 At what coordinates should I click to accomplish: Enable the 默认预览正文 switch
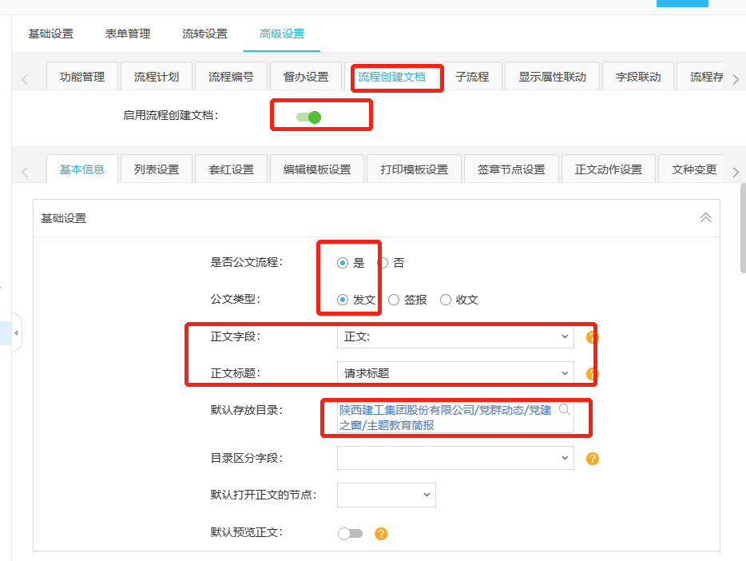coord(350,534)
